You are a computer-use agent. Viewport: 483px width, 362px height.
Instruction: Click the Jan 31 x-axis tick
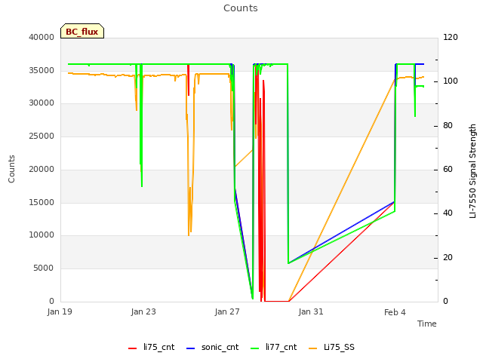(311, 311)
